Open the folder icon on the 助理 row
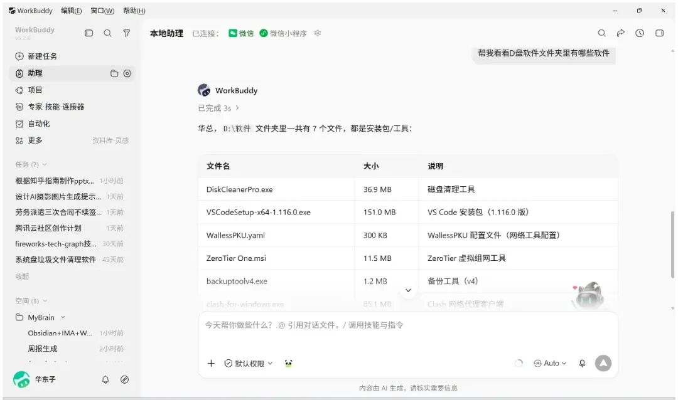Screen dimensions: 678x400 (x=114, y=73)
